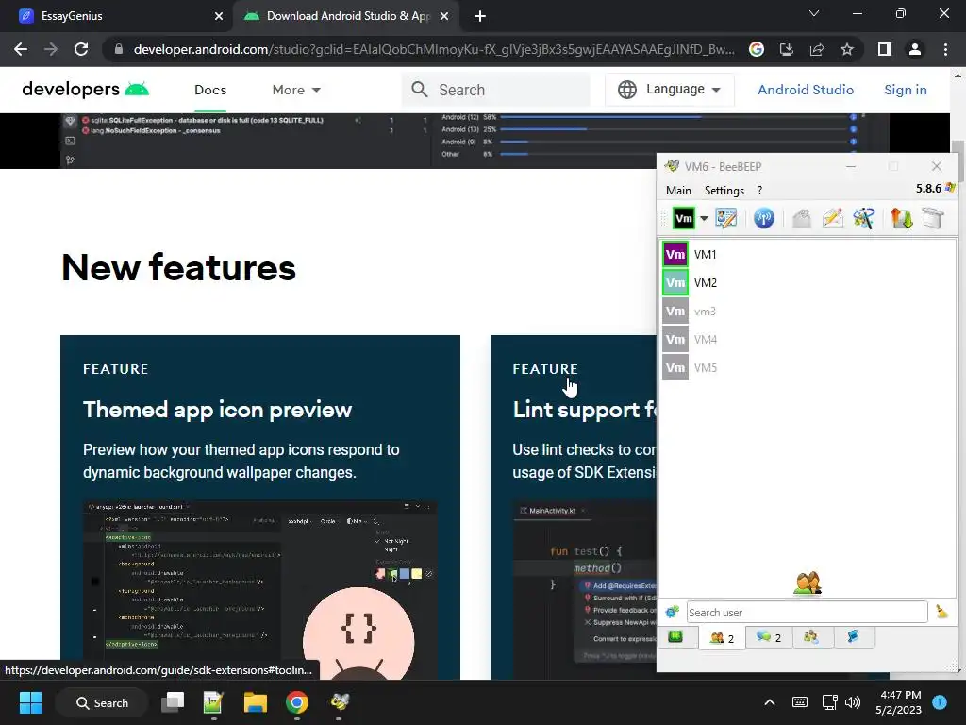Click the install app icon in address bar
The image size is (966, 725).
point(787,49)
